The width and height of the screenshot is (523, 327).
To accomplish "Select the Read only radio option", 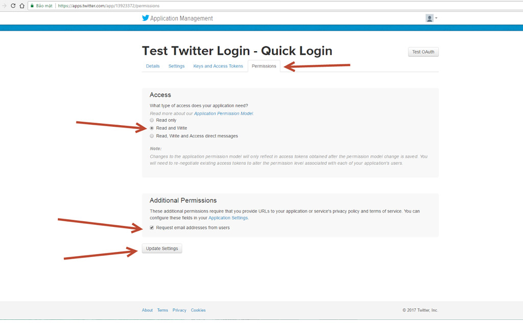I will click(152, 120).
